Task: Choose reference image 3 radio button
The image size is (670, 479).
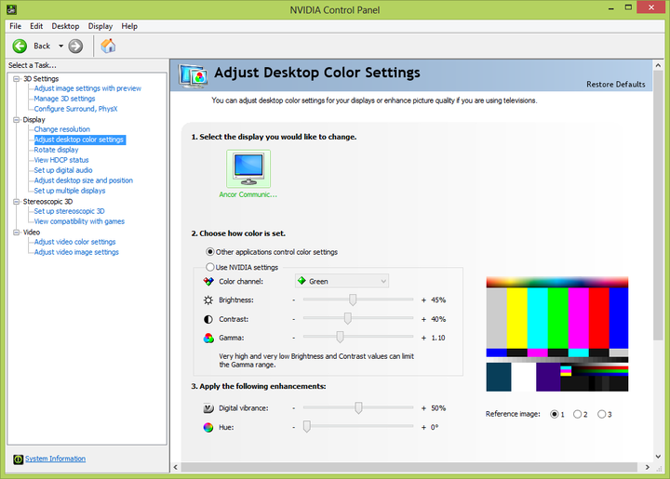Action: [602, 414]
